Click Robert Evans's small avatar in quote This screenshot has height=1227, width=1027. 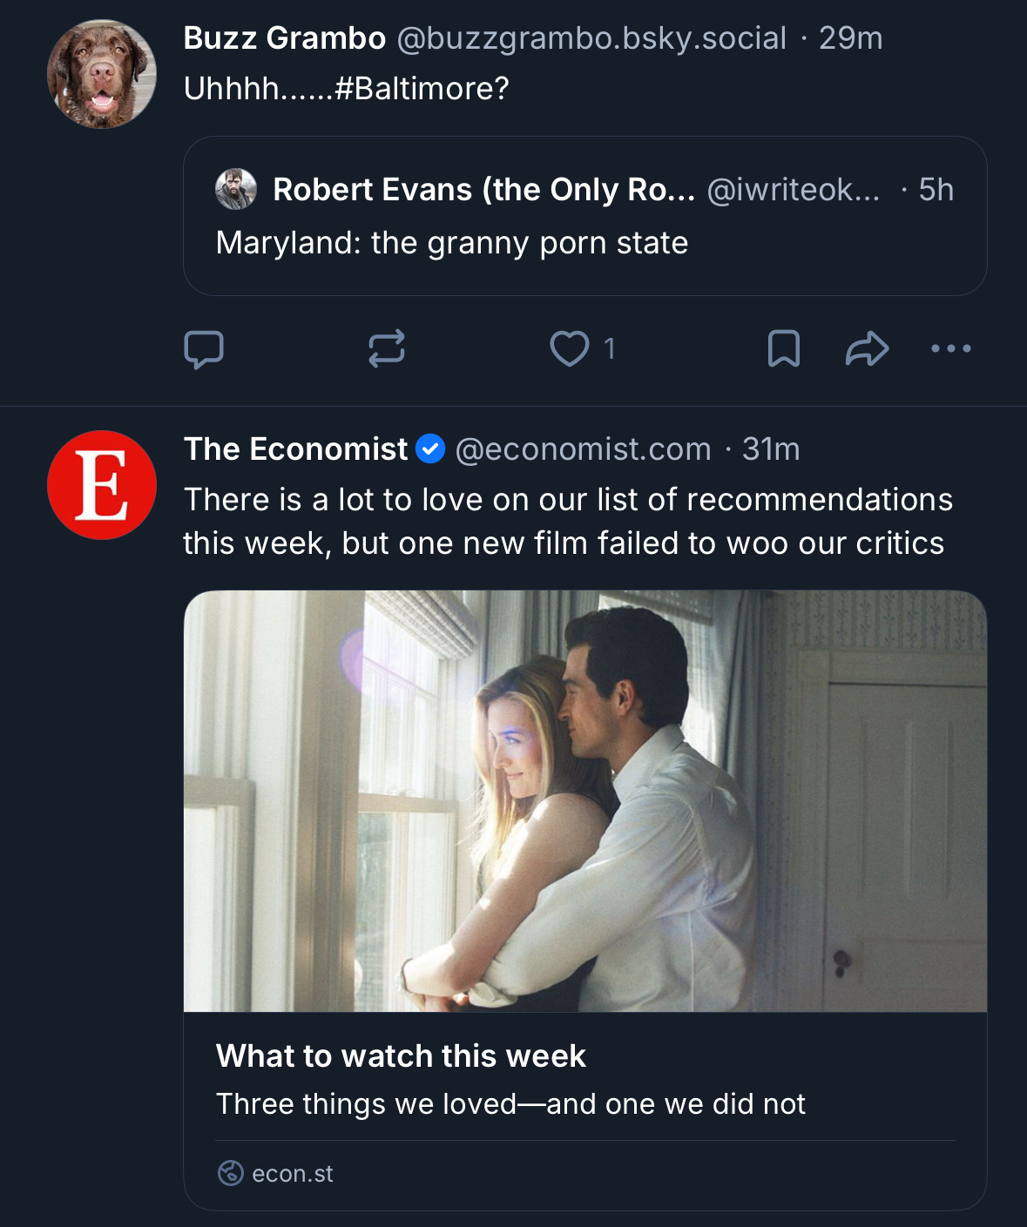(x=236, y=190)
